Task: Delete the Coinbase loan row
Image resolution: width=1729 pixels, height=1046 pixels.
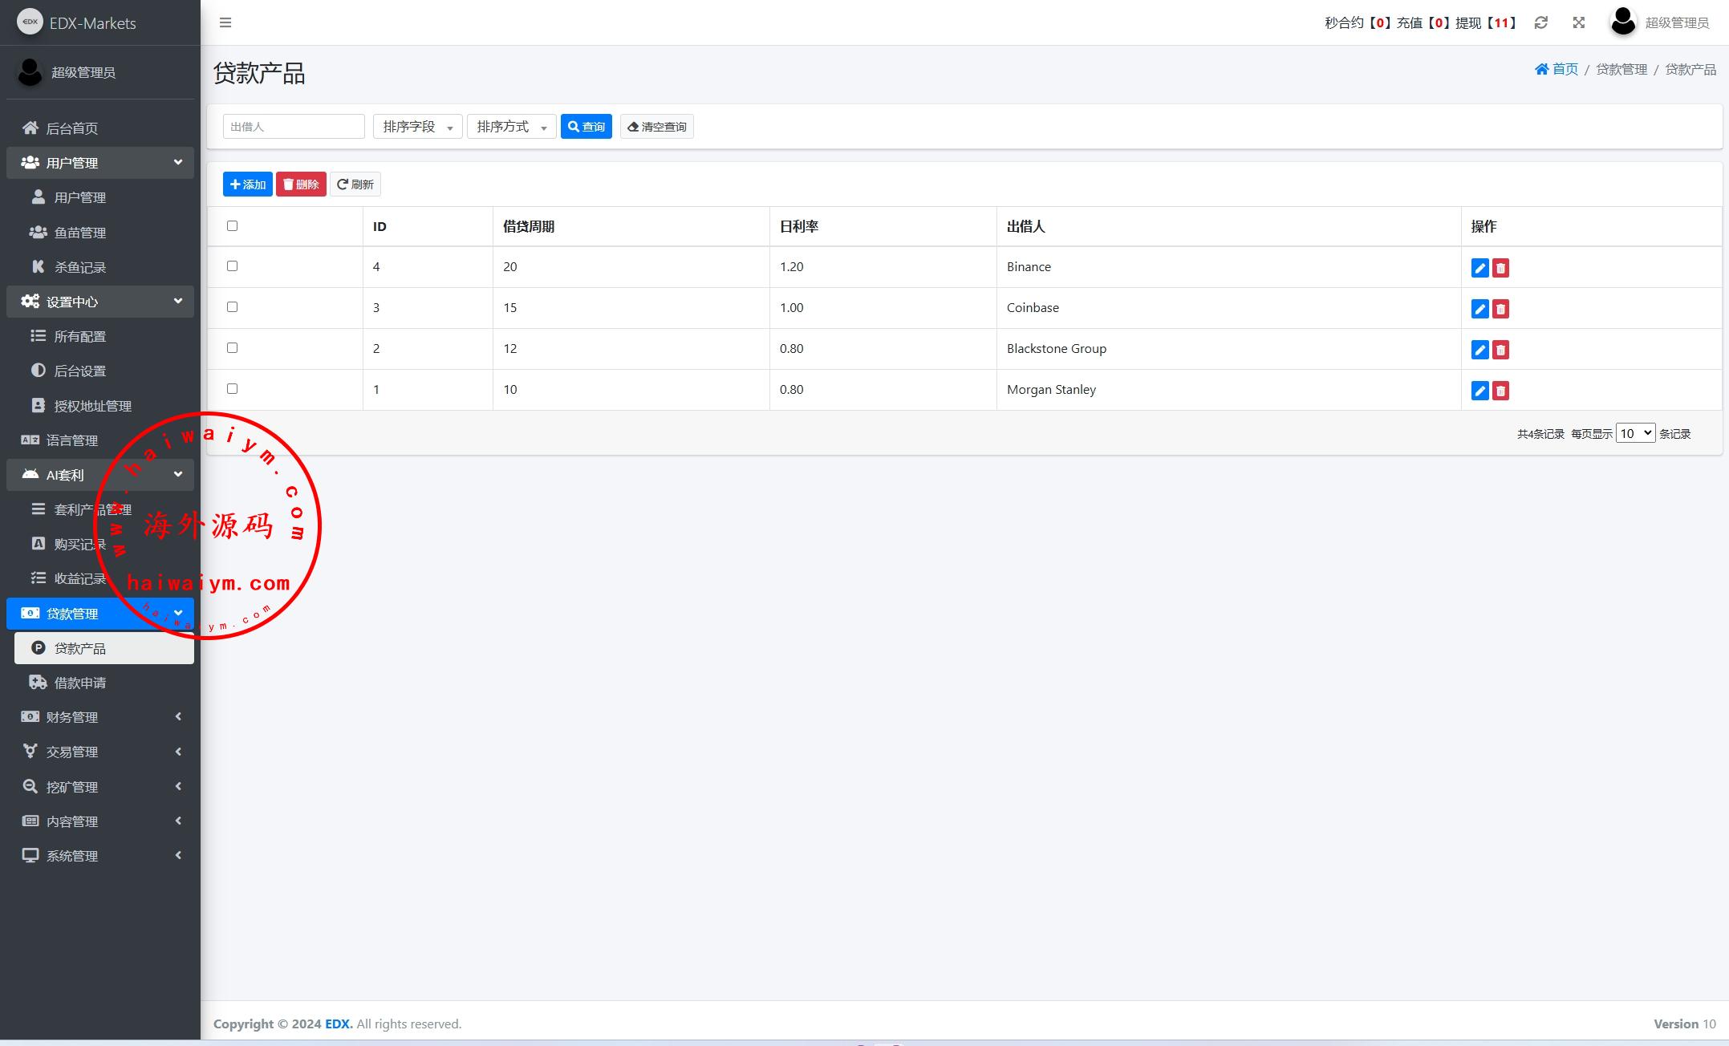Action: pyautogui.click(x=1500, y=309)
